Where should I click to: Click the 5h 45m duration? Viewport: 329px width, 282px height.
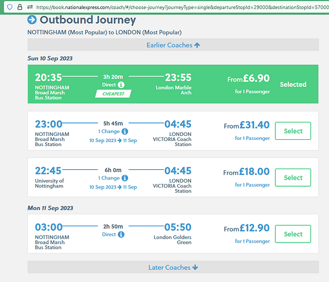pos(113,124)
